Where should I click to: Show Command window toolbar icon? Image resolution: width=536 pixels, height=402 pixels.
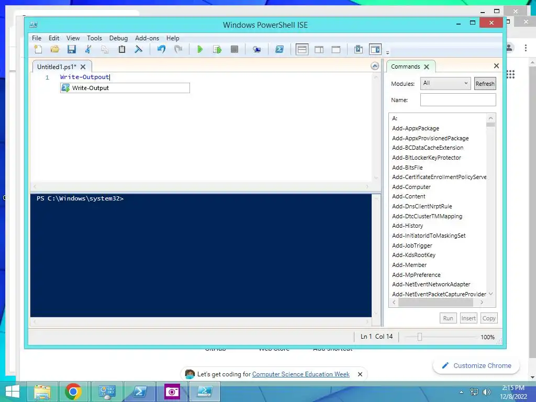click(358, 49)
